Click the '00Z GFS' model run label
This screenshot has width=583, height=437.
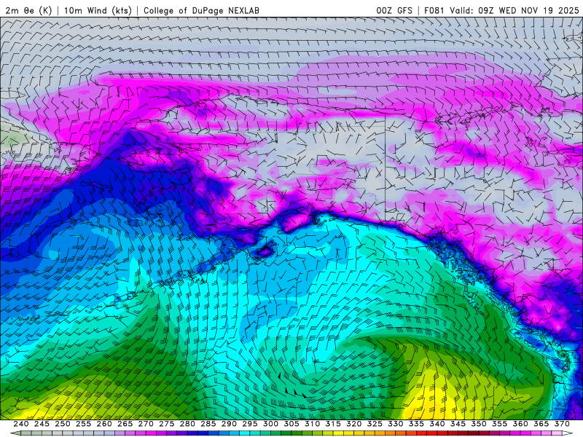[x=394, y=10]
